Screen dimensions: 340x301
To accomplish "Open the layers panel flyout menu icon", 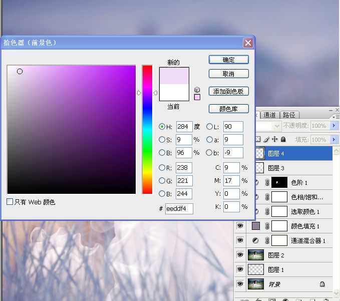I will [336, 117].
